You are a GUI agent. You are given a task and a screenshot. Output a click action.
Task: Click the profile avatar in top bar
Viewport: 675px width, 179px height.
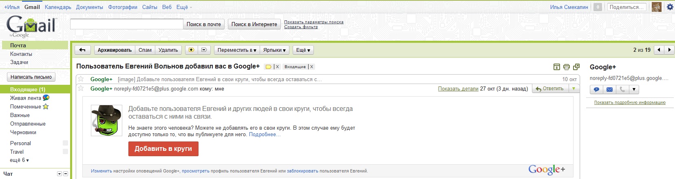coord(656,7)
